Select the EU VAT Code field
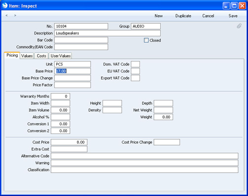The width and height of the screenshot is (248, 196). [x=136, y=71]
